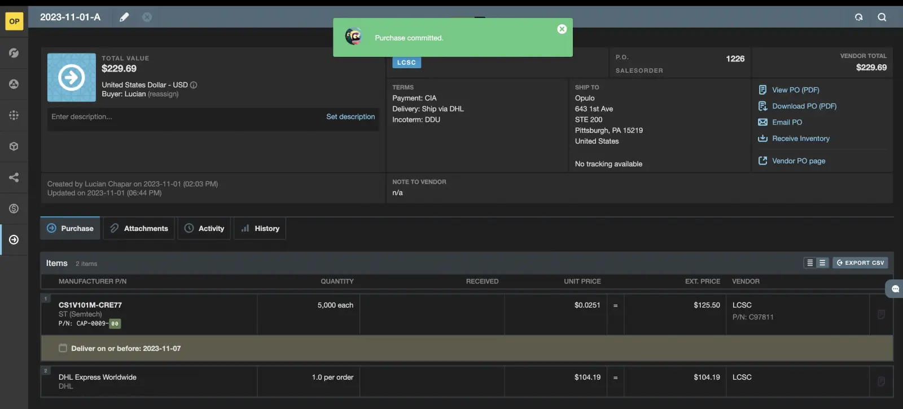Open the cube parts icon in sidebar
The image size is (903, 409).
[x=14, y=146]
